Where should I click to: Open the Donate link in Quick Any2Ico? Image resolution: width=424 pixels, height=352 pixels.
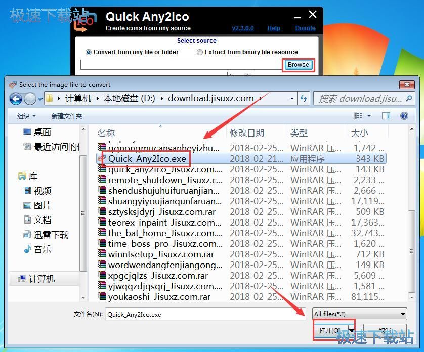(305, 28)
